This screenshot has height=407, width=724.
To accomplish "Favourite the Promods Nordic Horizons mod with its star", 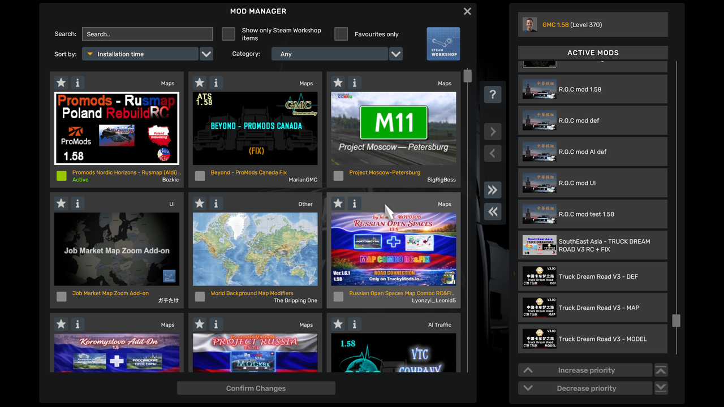I will pos(61,83).
